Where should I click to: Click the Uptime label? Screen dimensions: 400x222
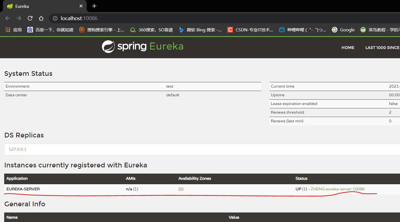(x=277, y=95)
